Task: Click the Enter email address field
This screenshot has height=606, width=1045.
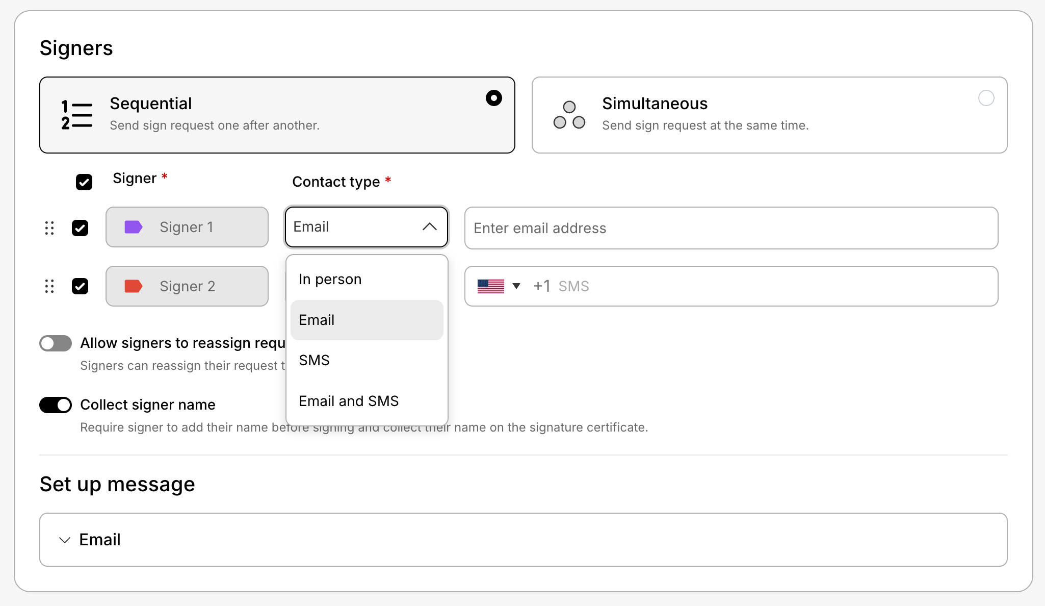Action: pyautogui.click(x=730, y=228)
